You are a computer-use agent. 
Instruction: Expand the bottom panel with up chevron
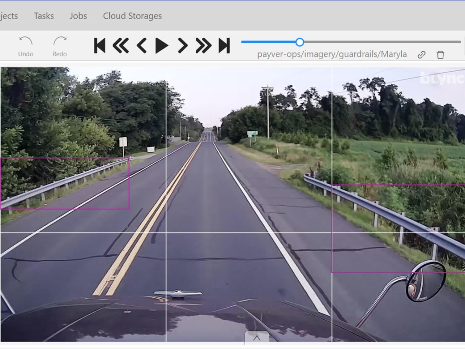click(257, 338)
